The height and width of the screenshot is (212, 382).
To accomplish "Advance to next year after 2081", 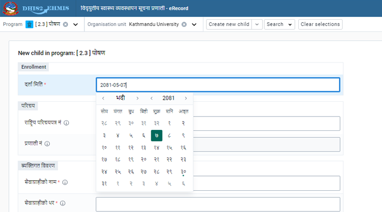I will point(186,98).
